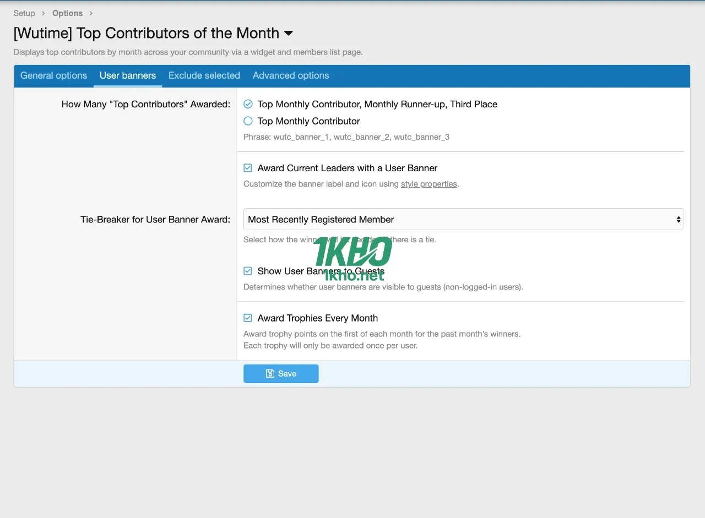705x518 pixels.
Task: Select the Top Monthly Contributor radio option
Action: [x=248, y=121]
